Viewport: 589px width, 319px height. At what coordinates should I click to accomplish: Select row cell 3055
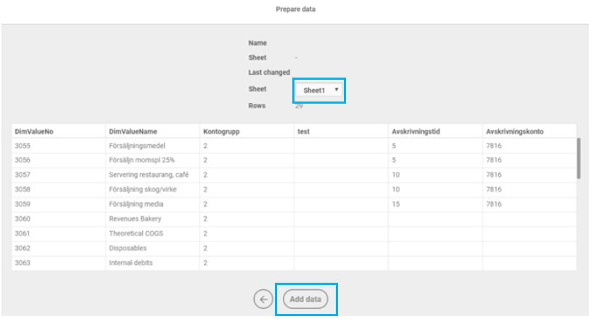click(x=24, y=146)
